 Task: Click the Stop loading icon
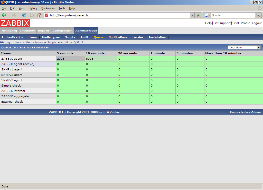[32, 15]
